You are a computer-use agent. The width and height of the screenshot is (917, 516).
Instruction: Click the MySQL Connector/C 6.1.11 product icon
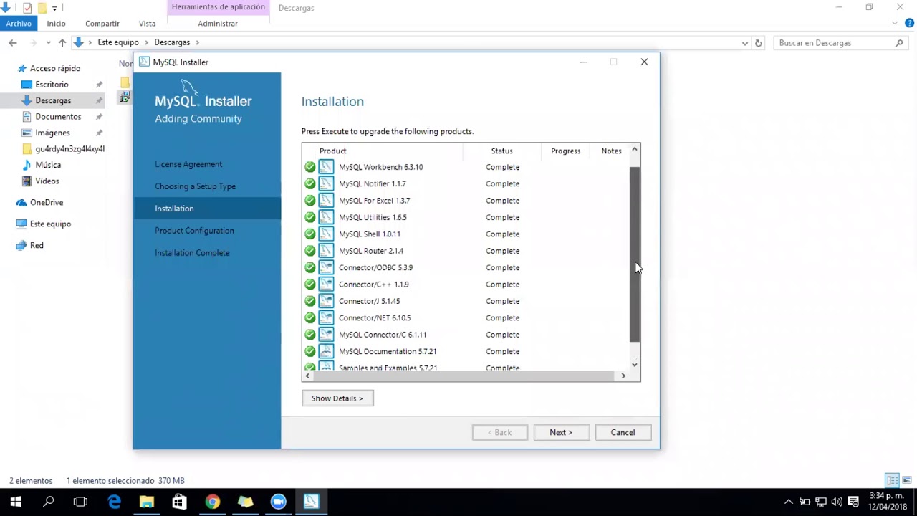tap(326, 335)
